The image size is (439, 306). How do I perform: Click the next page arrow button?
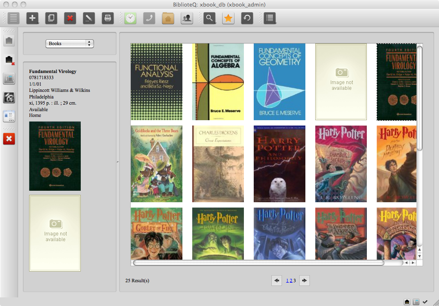click(304, 281)
